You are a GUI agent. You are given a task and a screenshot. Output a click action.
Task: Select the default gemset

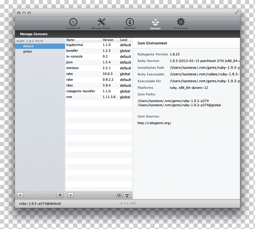(40, 46)
